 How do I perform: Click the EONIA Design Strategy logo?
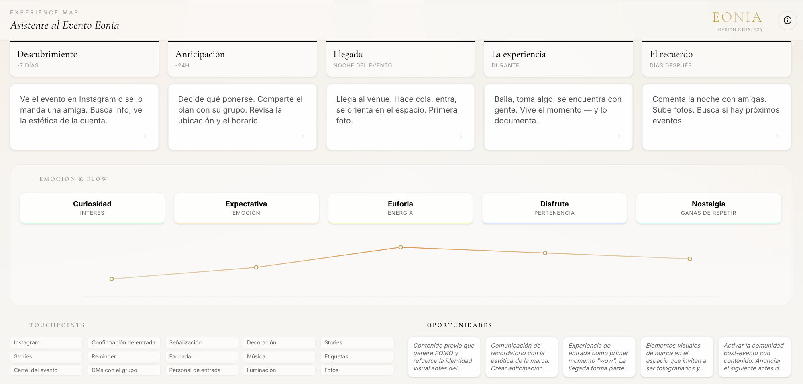coord(738,22)
